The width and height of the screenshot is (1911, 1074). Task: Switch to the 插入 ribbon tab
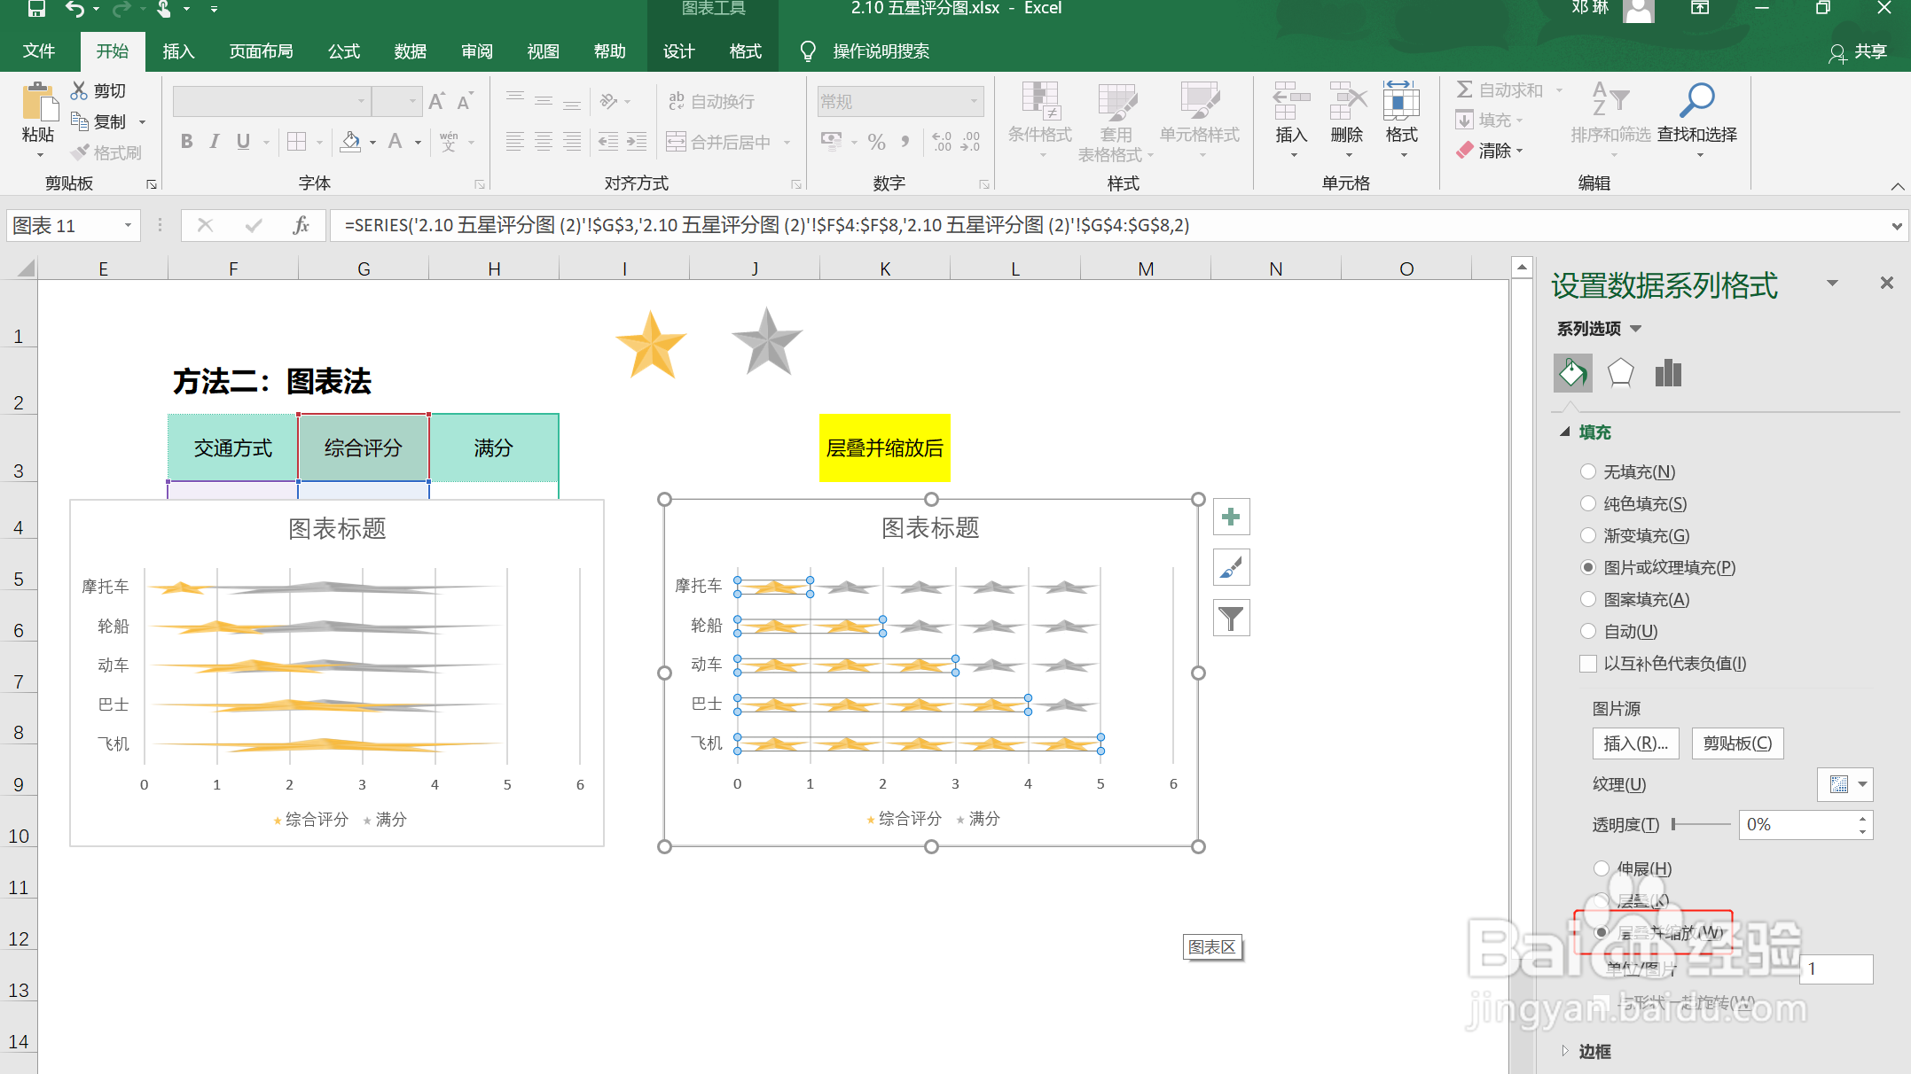click(x=177, y=51)
